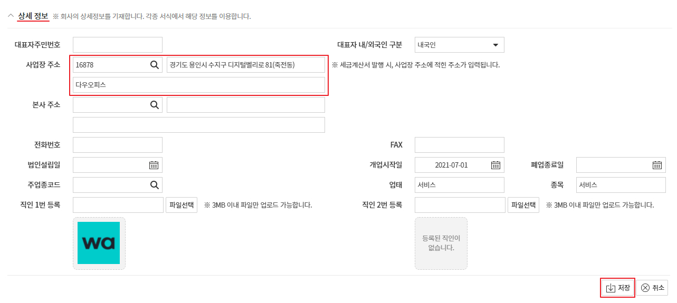
Task: Click the wa seal image thumbnail
Action: 99,243
